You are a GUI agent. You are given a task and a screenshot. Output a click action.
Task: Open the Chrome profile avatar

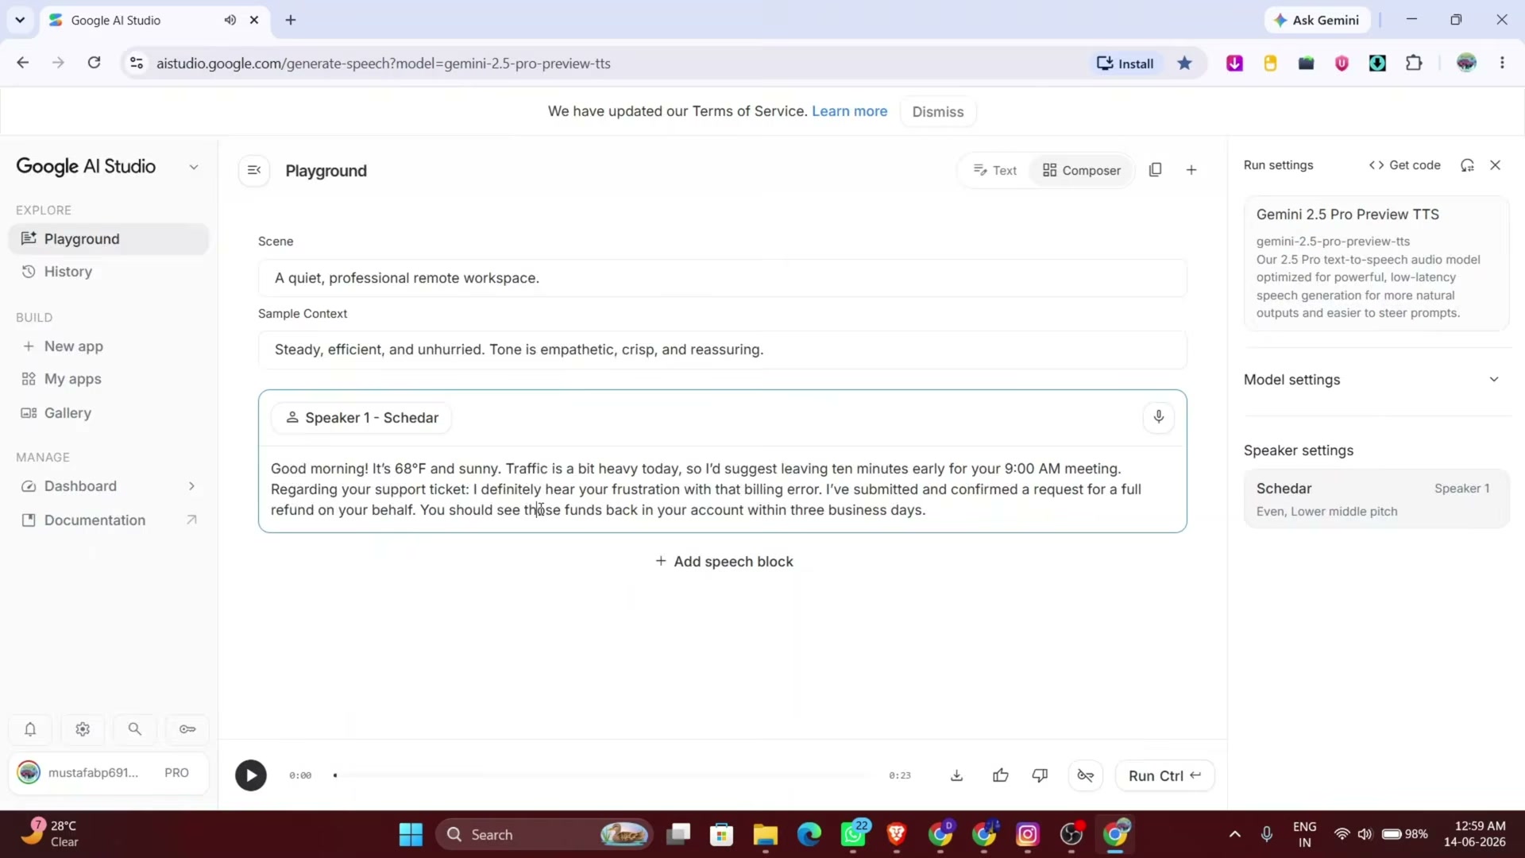click(1466, 63)
